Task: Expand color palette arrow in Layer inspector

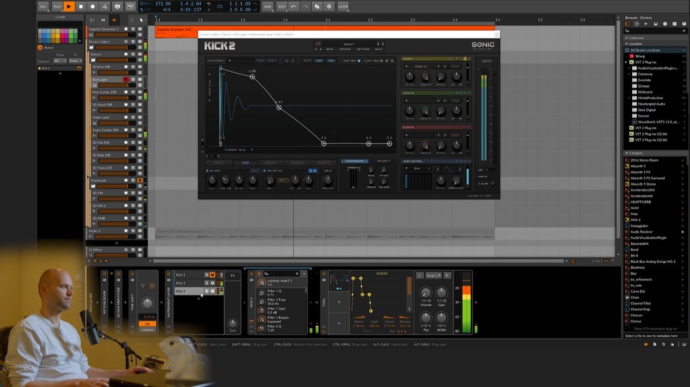Action: [80, 42]
